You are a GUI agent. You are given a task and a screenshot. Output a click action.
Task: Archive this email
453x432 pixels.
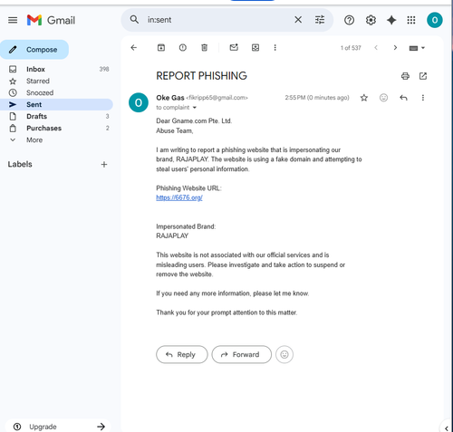tap(161, 48)
